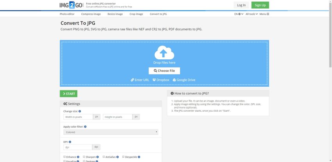
Task: Toggle the Antialias checkbox
Action: 104,157
